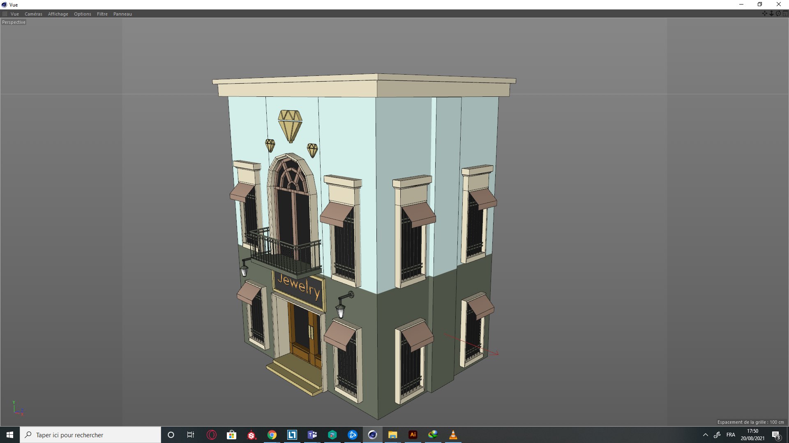Show hidden system tray icons
This screenshot has width=789, height=443.
tap(705, 435)
